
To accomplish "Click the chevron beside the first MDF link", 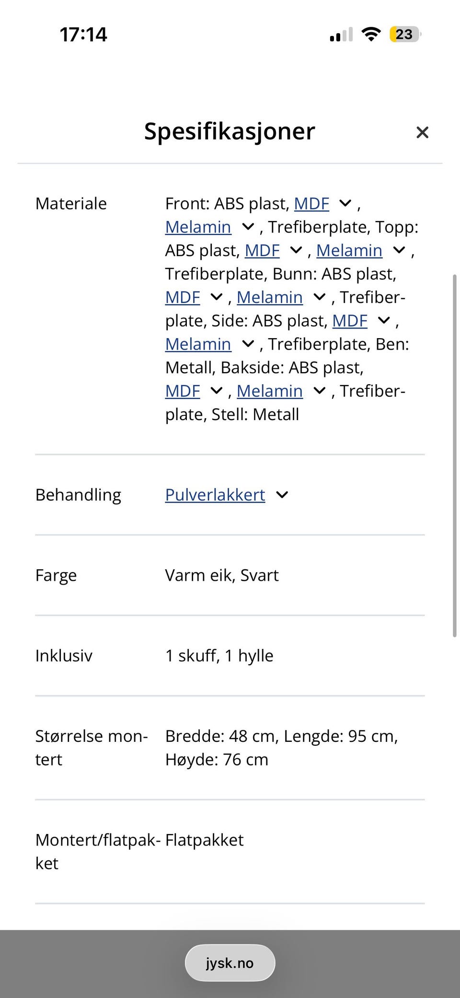I will coord(345,203).
